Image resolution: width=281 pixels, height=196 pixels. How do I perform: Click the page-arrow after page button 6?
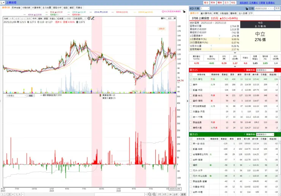click(22, 194)
